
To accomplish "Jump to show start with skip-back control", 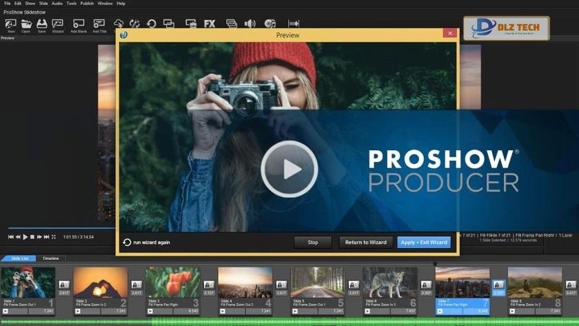I will (11, 236).
